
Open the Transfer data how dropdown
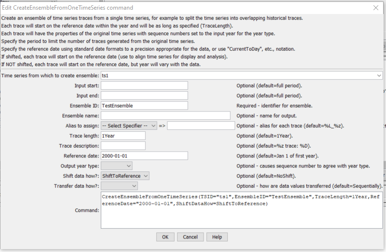pyautogui.click(x=119, y=186)
